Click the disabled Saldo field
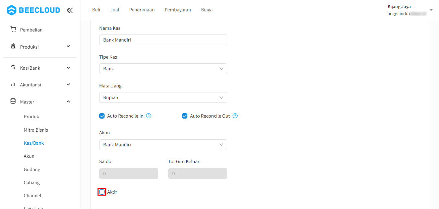The width and height of the screenshot is (439, 209). pyautogui.click(x=129, y=173)
